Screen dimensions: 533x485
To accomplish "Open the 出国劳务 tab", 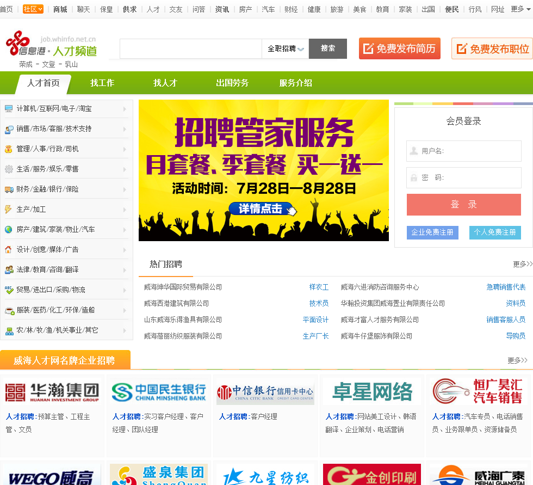I will coord(232,83).
